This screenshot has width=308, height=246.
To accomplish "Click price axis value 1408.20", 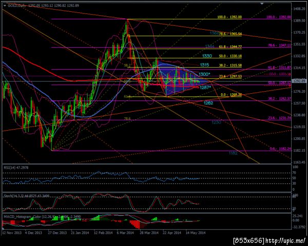I will point(299,9).
